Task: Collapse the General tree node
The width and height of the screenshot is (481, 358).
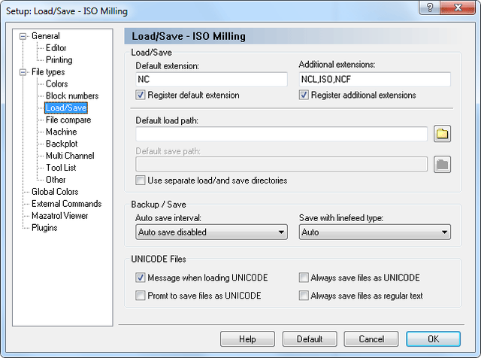Action: pyautogui.click(x=23, y=36)
